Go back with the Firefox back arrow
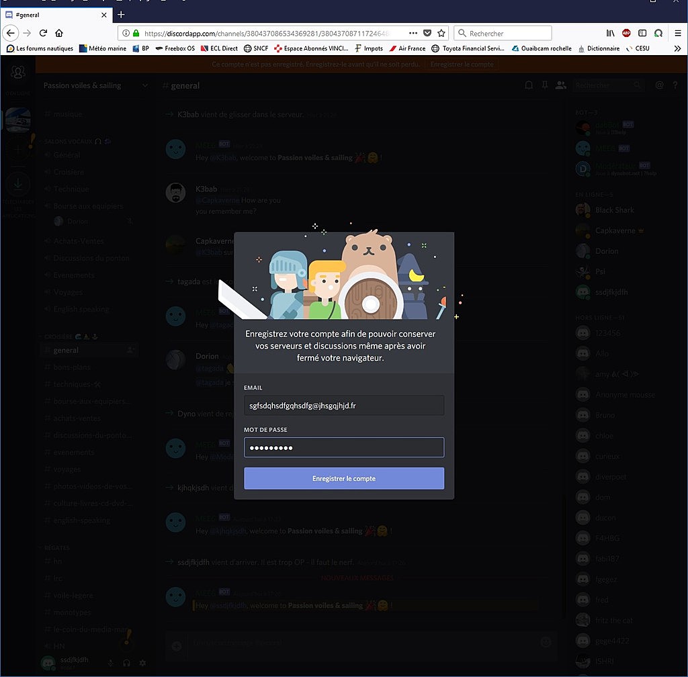This screenshot has width=688, height=677. (x=11, y=33)
